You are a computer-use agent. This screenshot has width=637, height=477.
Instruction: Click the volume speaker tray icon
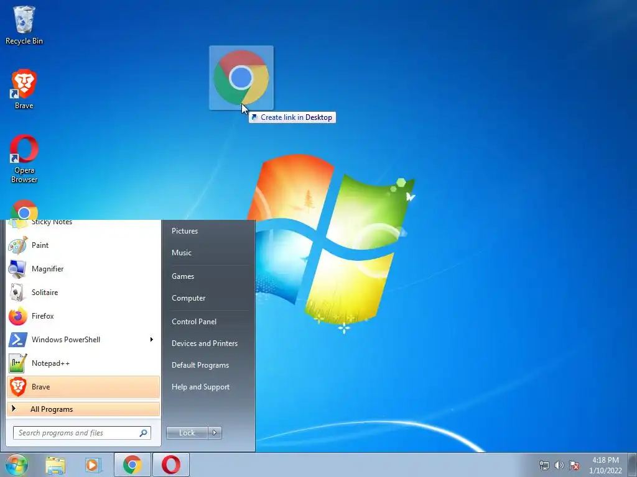tap(559, 465)
